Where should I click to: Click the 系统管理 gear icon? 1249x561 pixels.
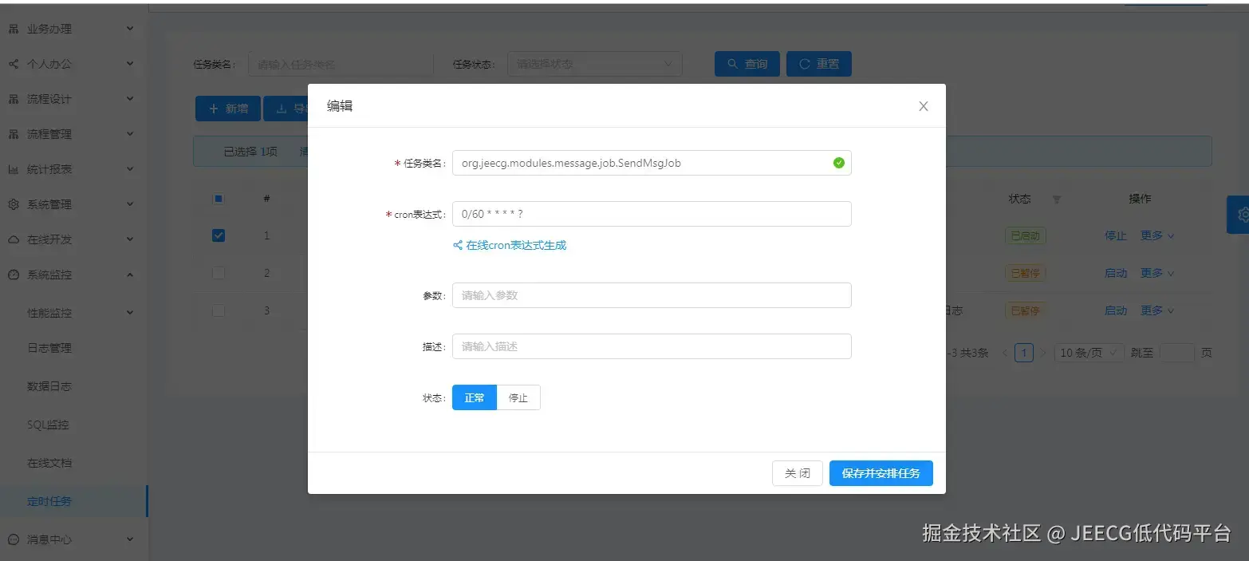coord(14,204)
